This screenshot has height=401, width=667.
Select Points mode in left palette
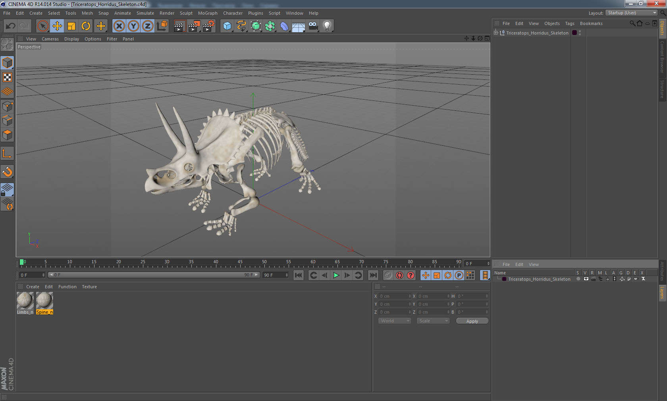[x=7, y=106]
